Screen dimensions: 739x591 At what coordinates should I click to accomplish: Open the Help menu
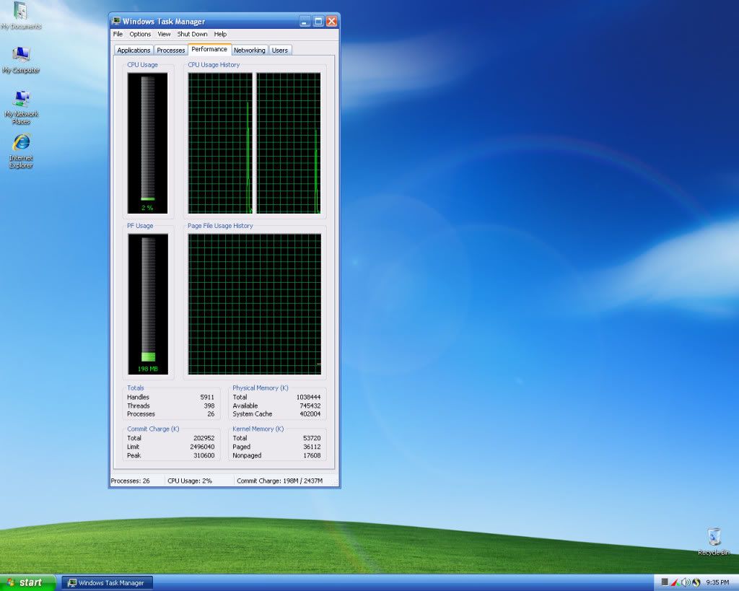[220, 34]
